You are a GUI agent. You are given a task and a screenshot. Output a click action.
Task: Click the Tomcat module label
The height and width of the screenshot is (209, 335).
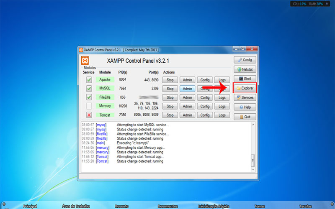pos(105,115)
